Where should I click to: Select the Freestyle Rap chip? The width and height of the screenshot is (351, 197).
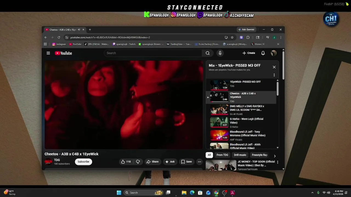click(260, 155)
